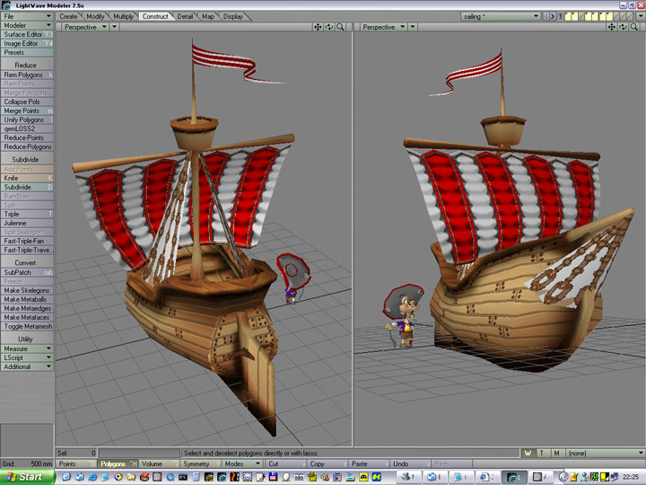Open the Additional dropdown
The width and height of the screenshot is (646, 485).
[x=27, y=366]
